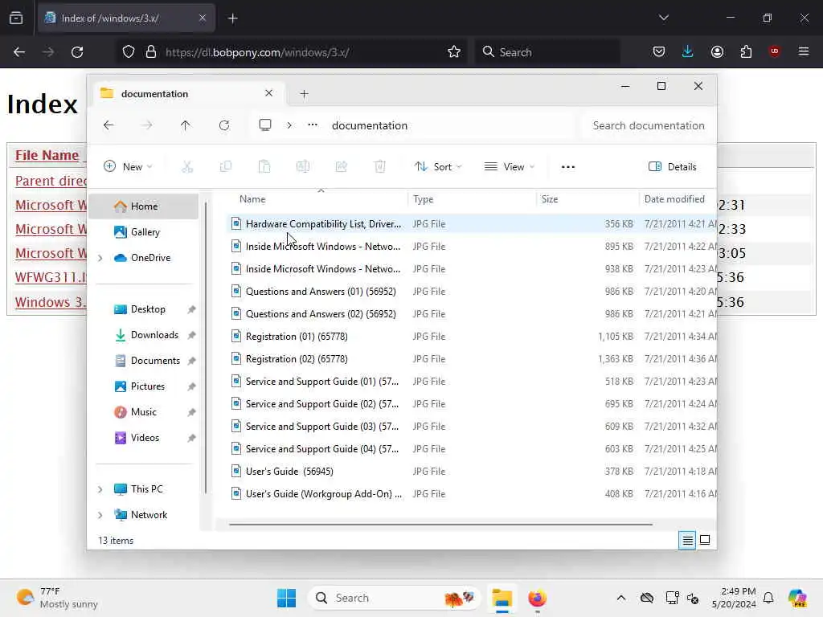Click the uBlock Origin extension icon
Viewport: 823px width, 617px height.
tap(775, 51)
